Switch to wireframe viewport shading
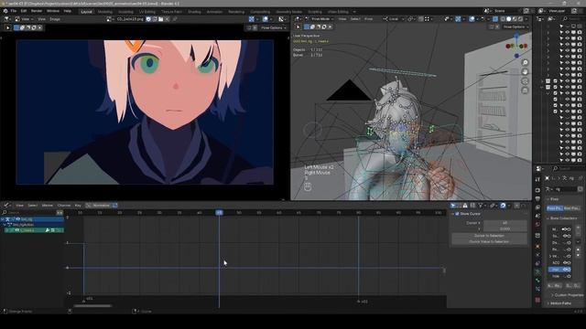Image resolution: width=586 pixels, height=329 pixels. [503, 18]
